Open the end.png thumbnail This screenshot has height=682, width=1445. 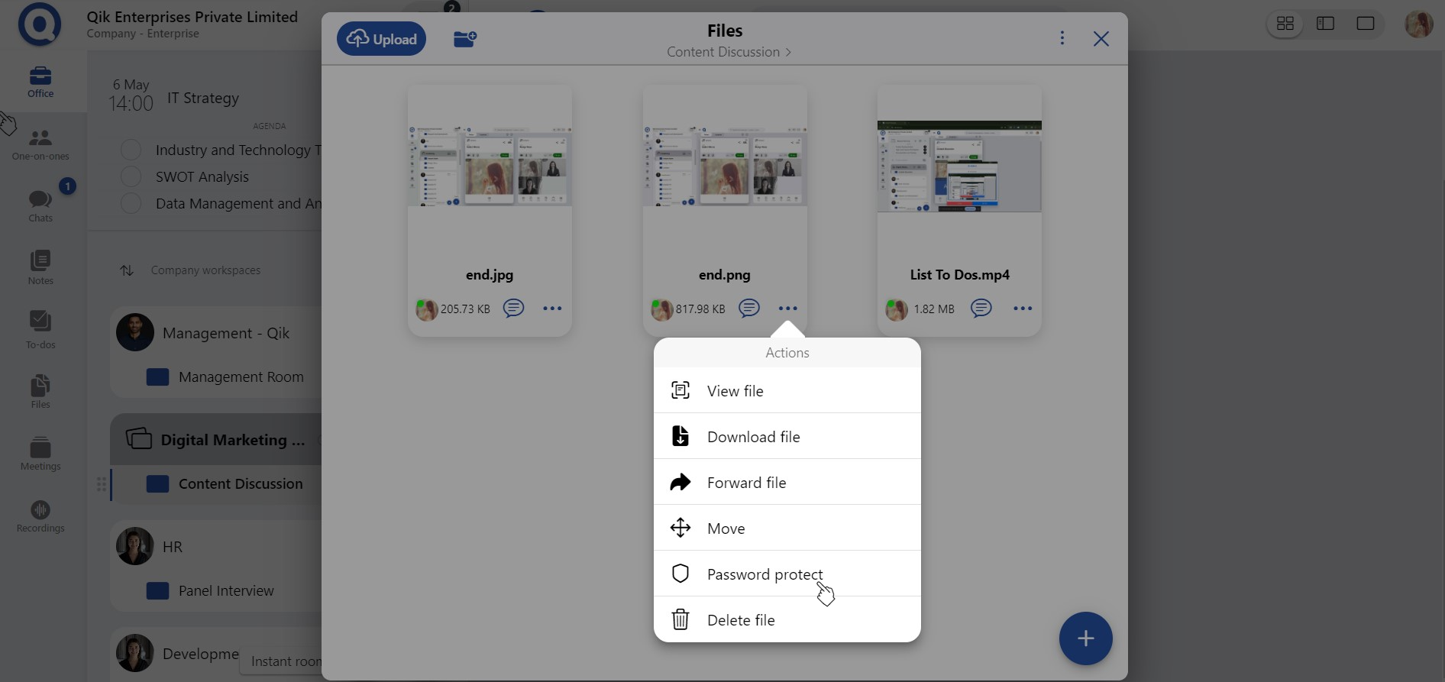click(x=725, y=166)
